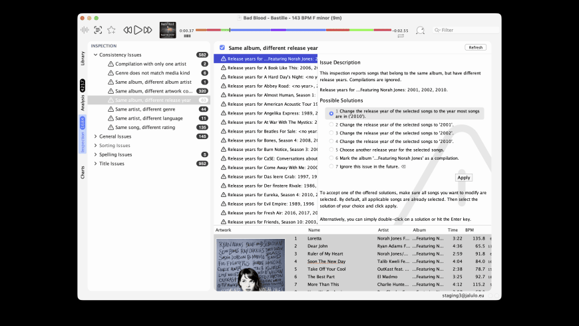This screenshot has height=326, width=579.
Task: Select Same artist, different language
Action: (x=149, y=118)
